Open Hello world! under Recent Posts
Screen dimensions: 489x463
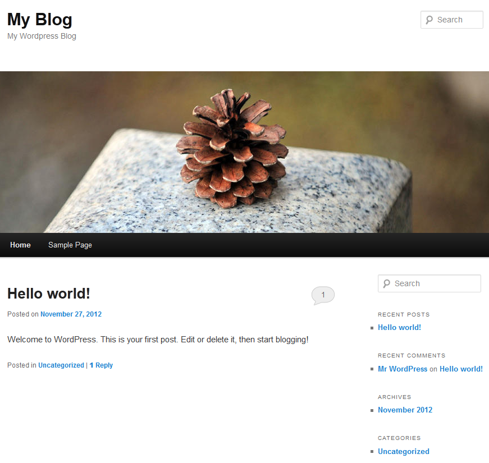tap(399, 328)
